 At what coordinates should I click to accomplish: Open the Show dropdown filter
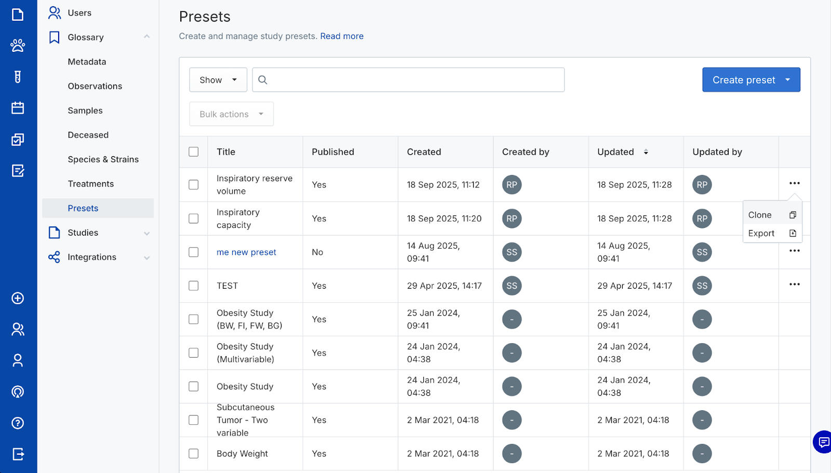click(218, 80)
